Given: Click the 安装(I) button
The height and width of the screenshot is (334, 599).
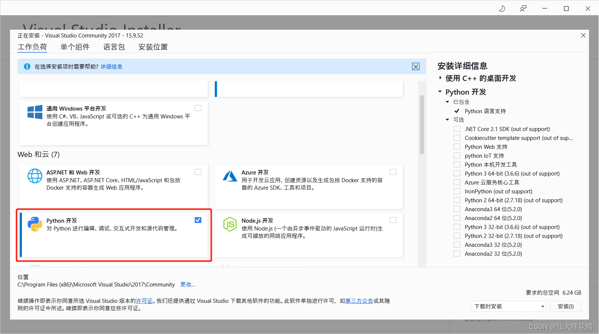Looking at the screenshot, I should pos(565,306).
